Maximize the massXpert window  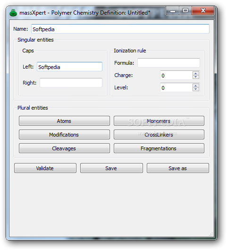(x=185, y=11)
